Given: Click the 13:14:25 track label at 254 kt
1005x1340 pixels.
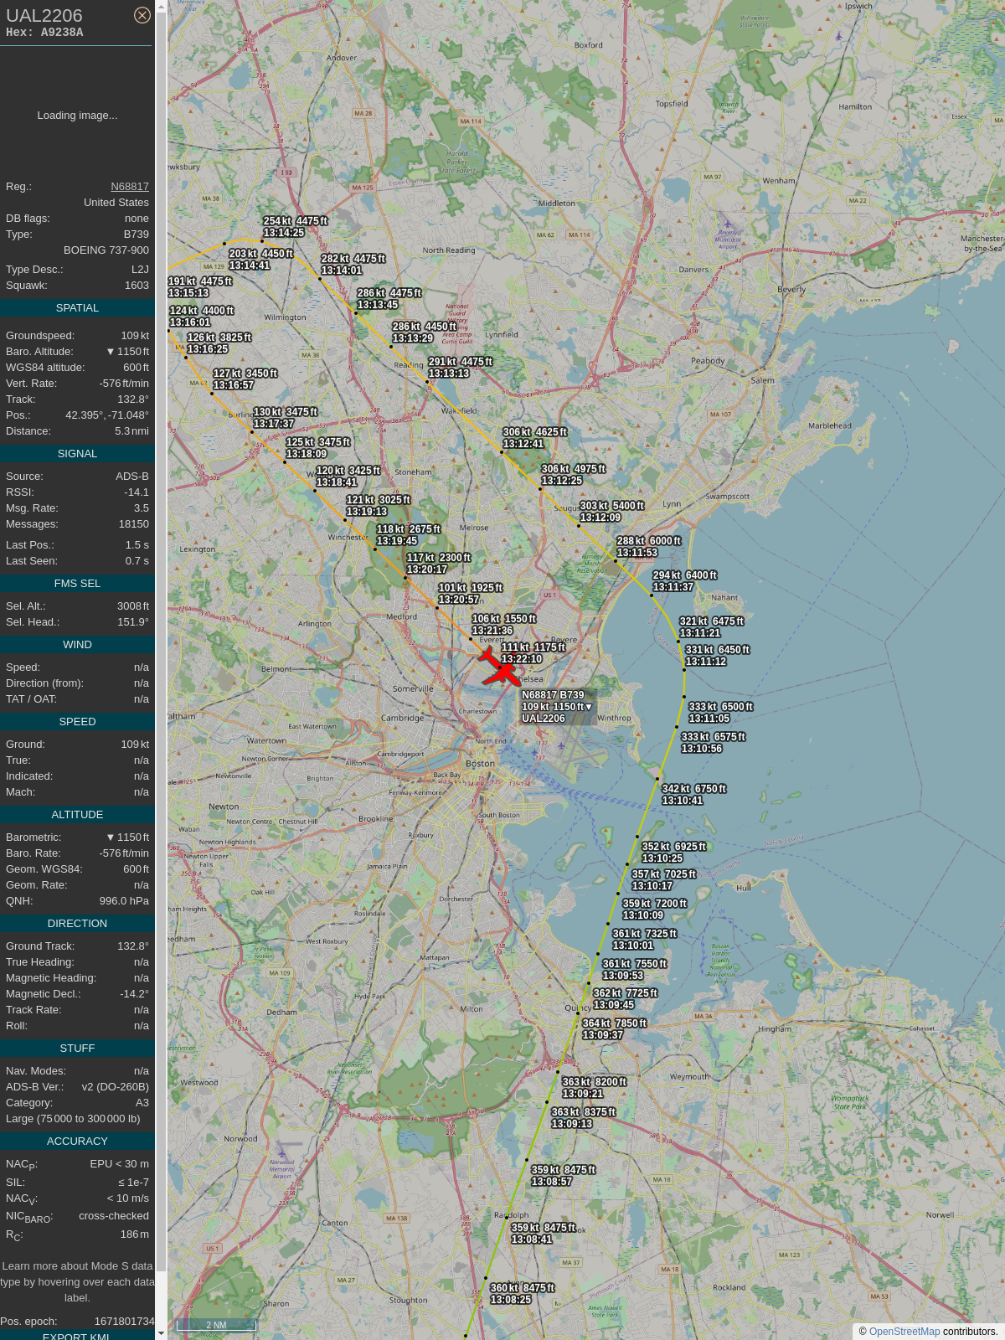Looking at the screenshot, I should pos(295,227).
